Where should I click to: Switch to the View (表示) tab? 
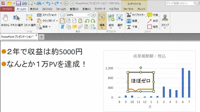tap(34, 9)
